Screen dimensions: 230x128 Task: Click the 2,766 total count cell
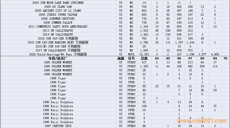(x=144, y=42)
